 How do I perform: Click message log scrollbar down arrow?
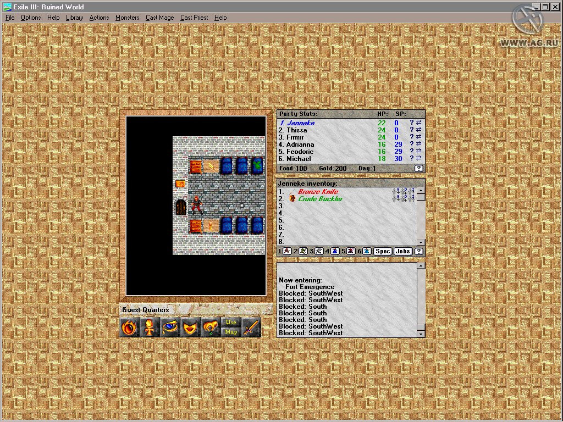pos(421,334)
